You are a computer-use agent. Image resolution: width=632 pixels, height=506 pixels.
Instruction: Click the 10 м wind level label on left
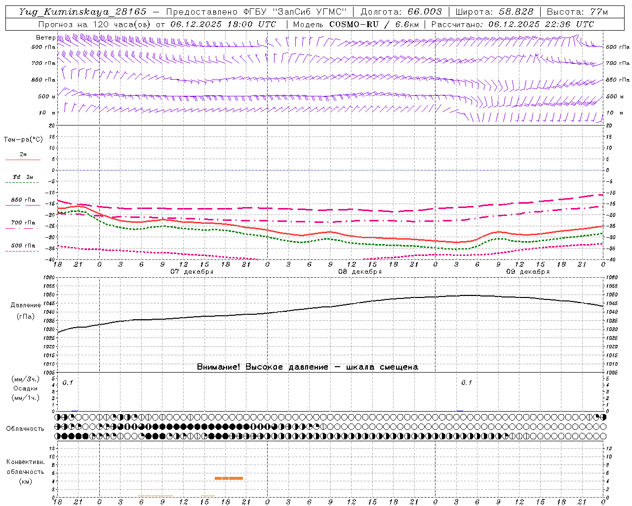(47, 113)
